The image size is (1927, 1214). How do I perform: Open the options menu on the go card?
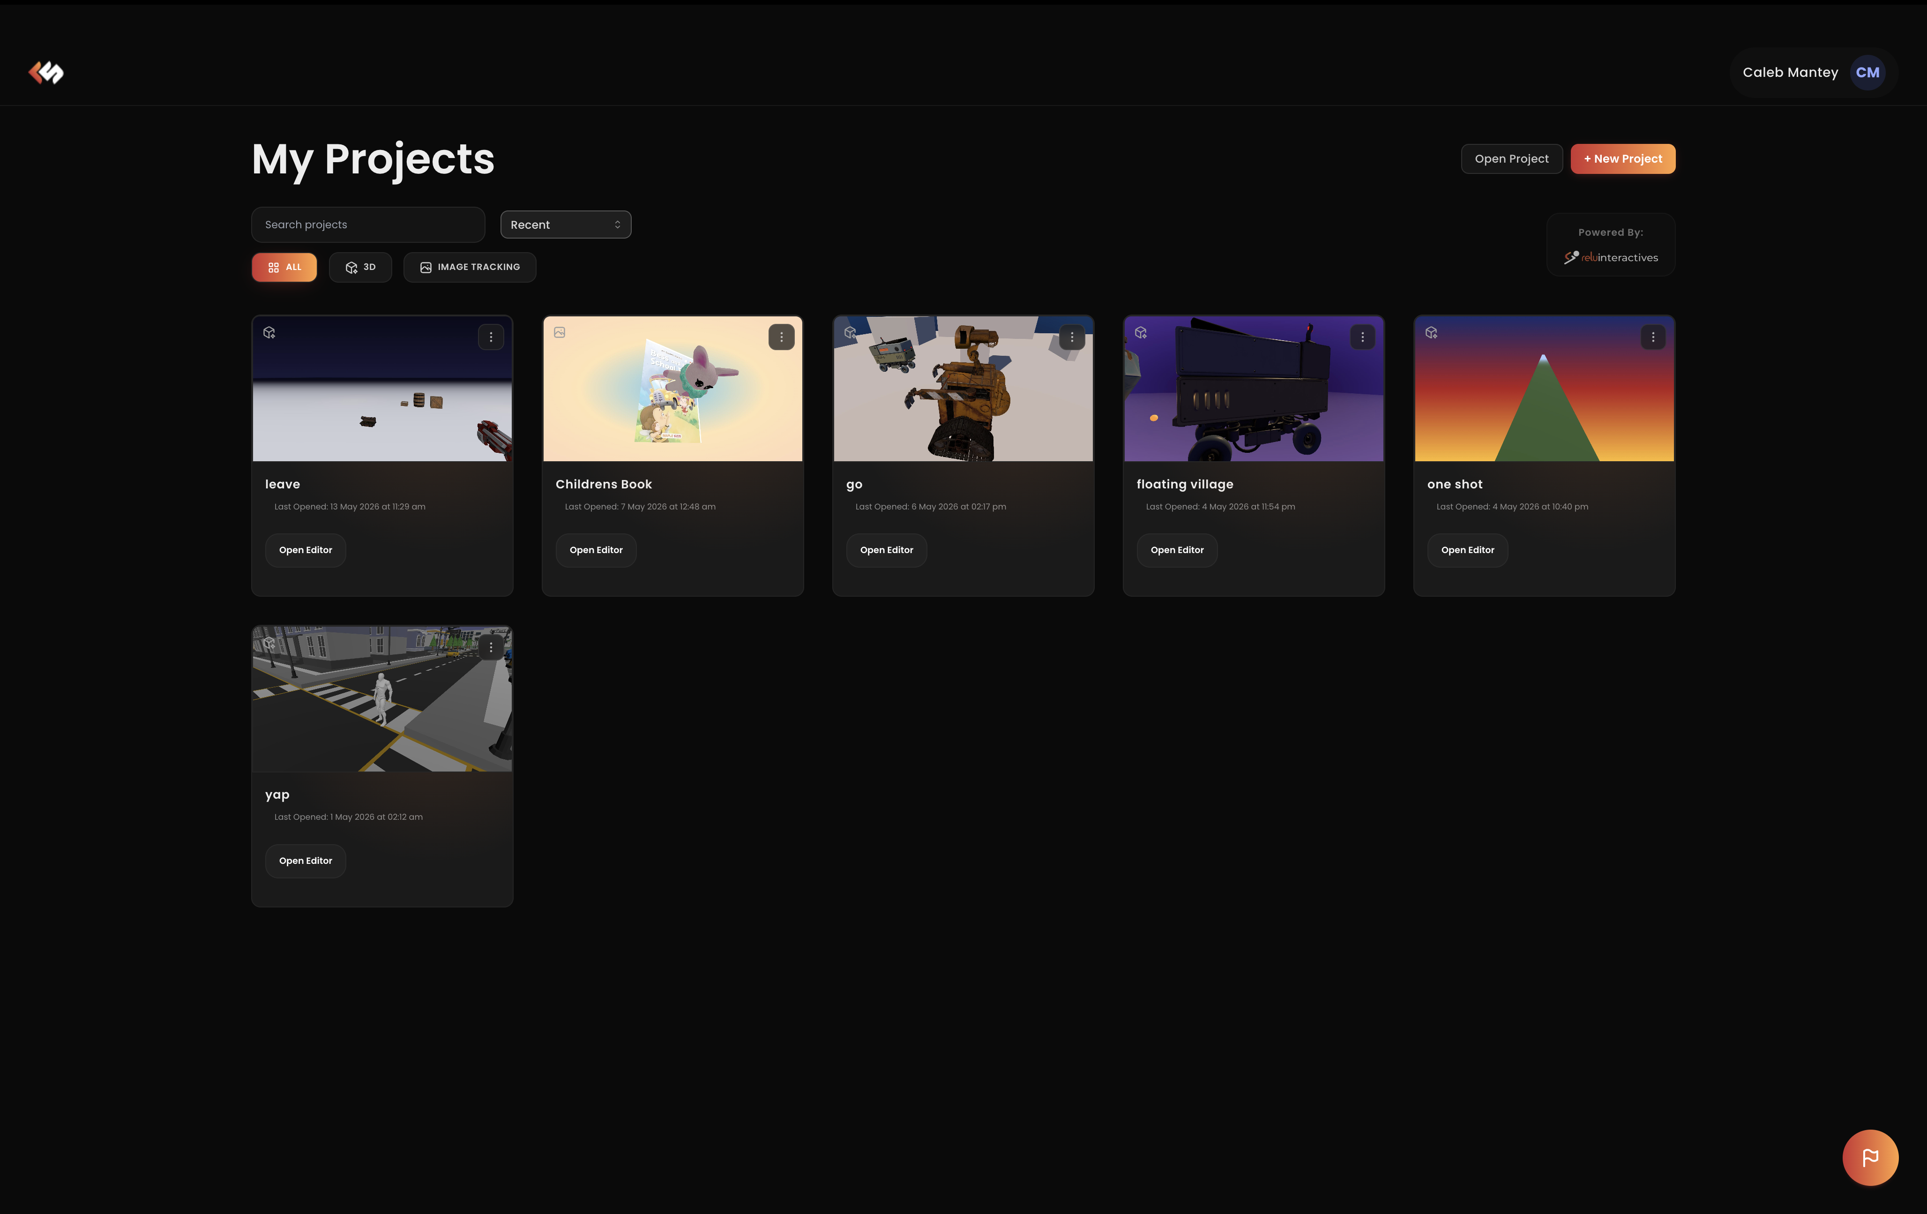[1072, 337]
